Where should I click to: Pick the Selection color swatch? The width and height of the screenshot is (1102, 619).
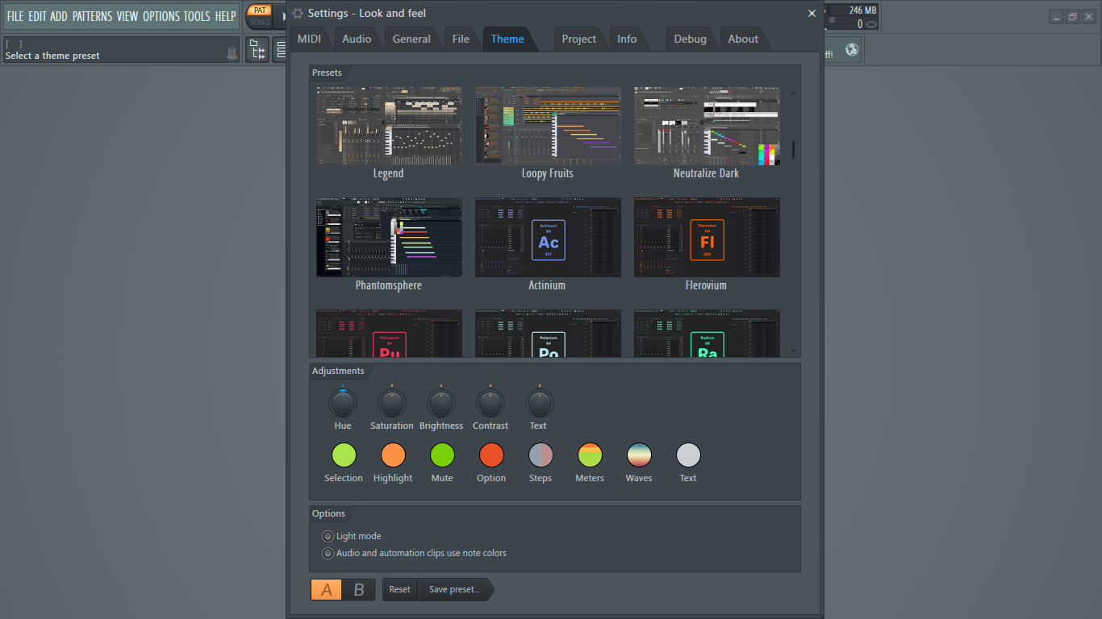[x=344, y=455]
